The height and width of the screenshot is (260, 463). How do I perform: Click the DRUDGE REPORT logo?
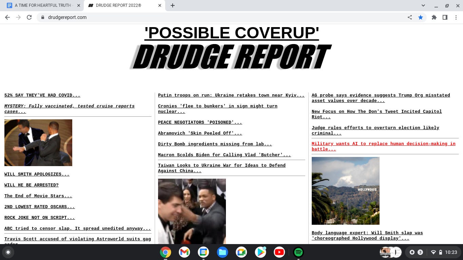coord(231,57)
